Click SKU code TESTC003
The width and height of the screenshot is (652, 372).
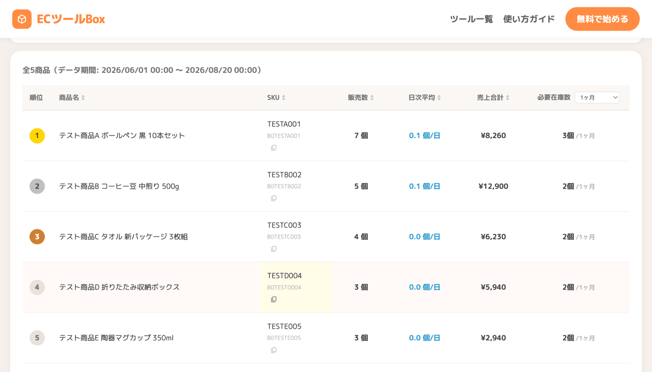click(284, 225)
